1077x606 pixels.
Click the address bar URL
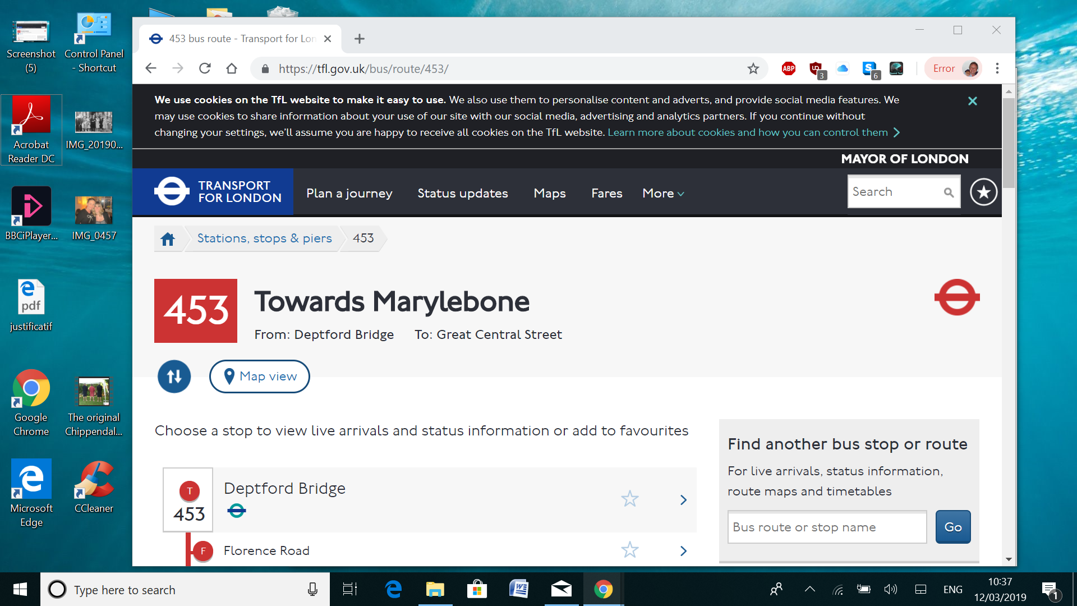pyautogui.click(x=363, y=69)
